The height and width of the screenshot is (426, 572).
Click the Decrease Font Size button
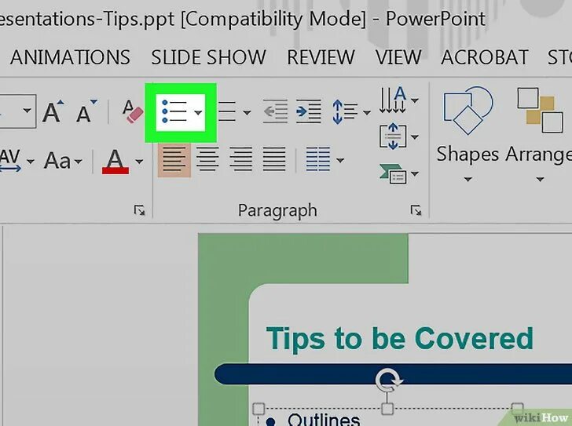point(86,111)
